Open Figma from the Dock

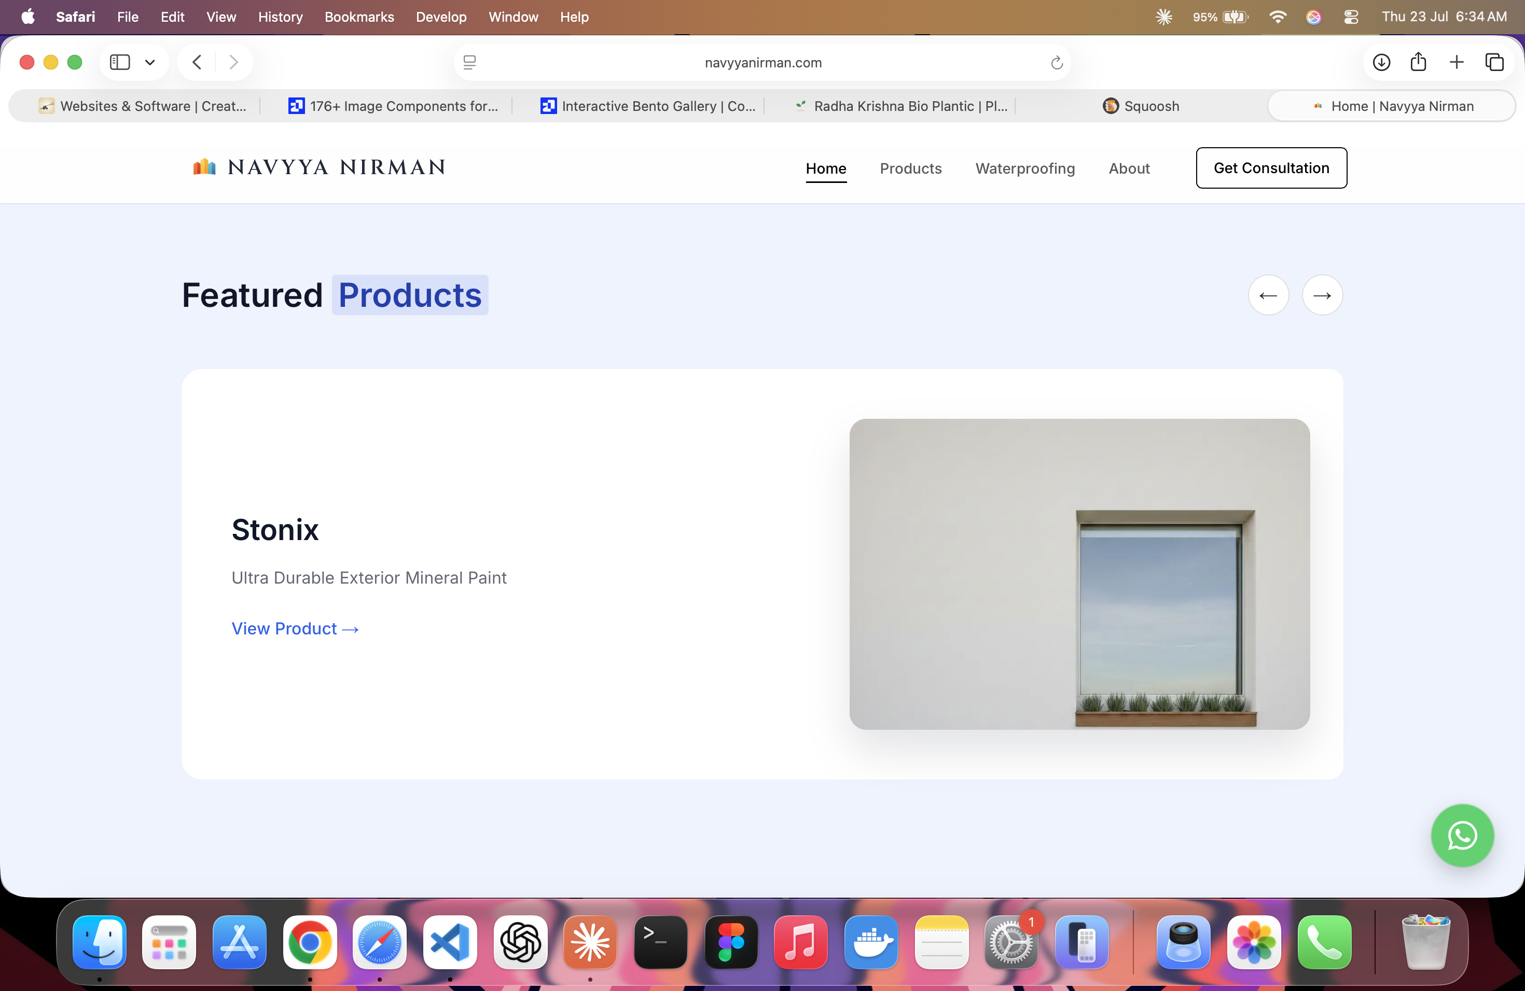pyautogui.click(x=731, y=942)
